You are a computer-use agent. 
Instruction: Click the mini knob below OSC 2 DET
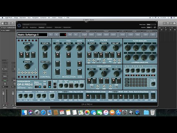pos(45,72)
